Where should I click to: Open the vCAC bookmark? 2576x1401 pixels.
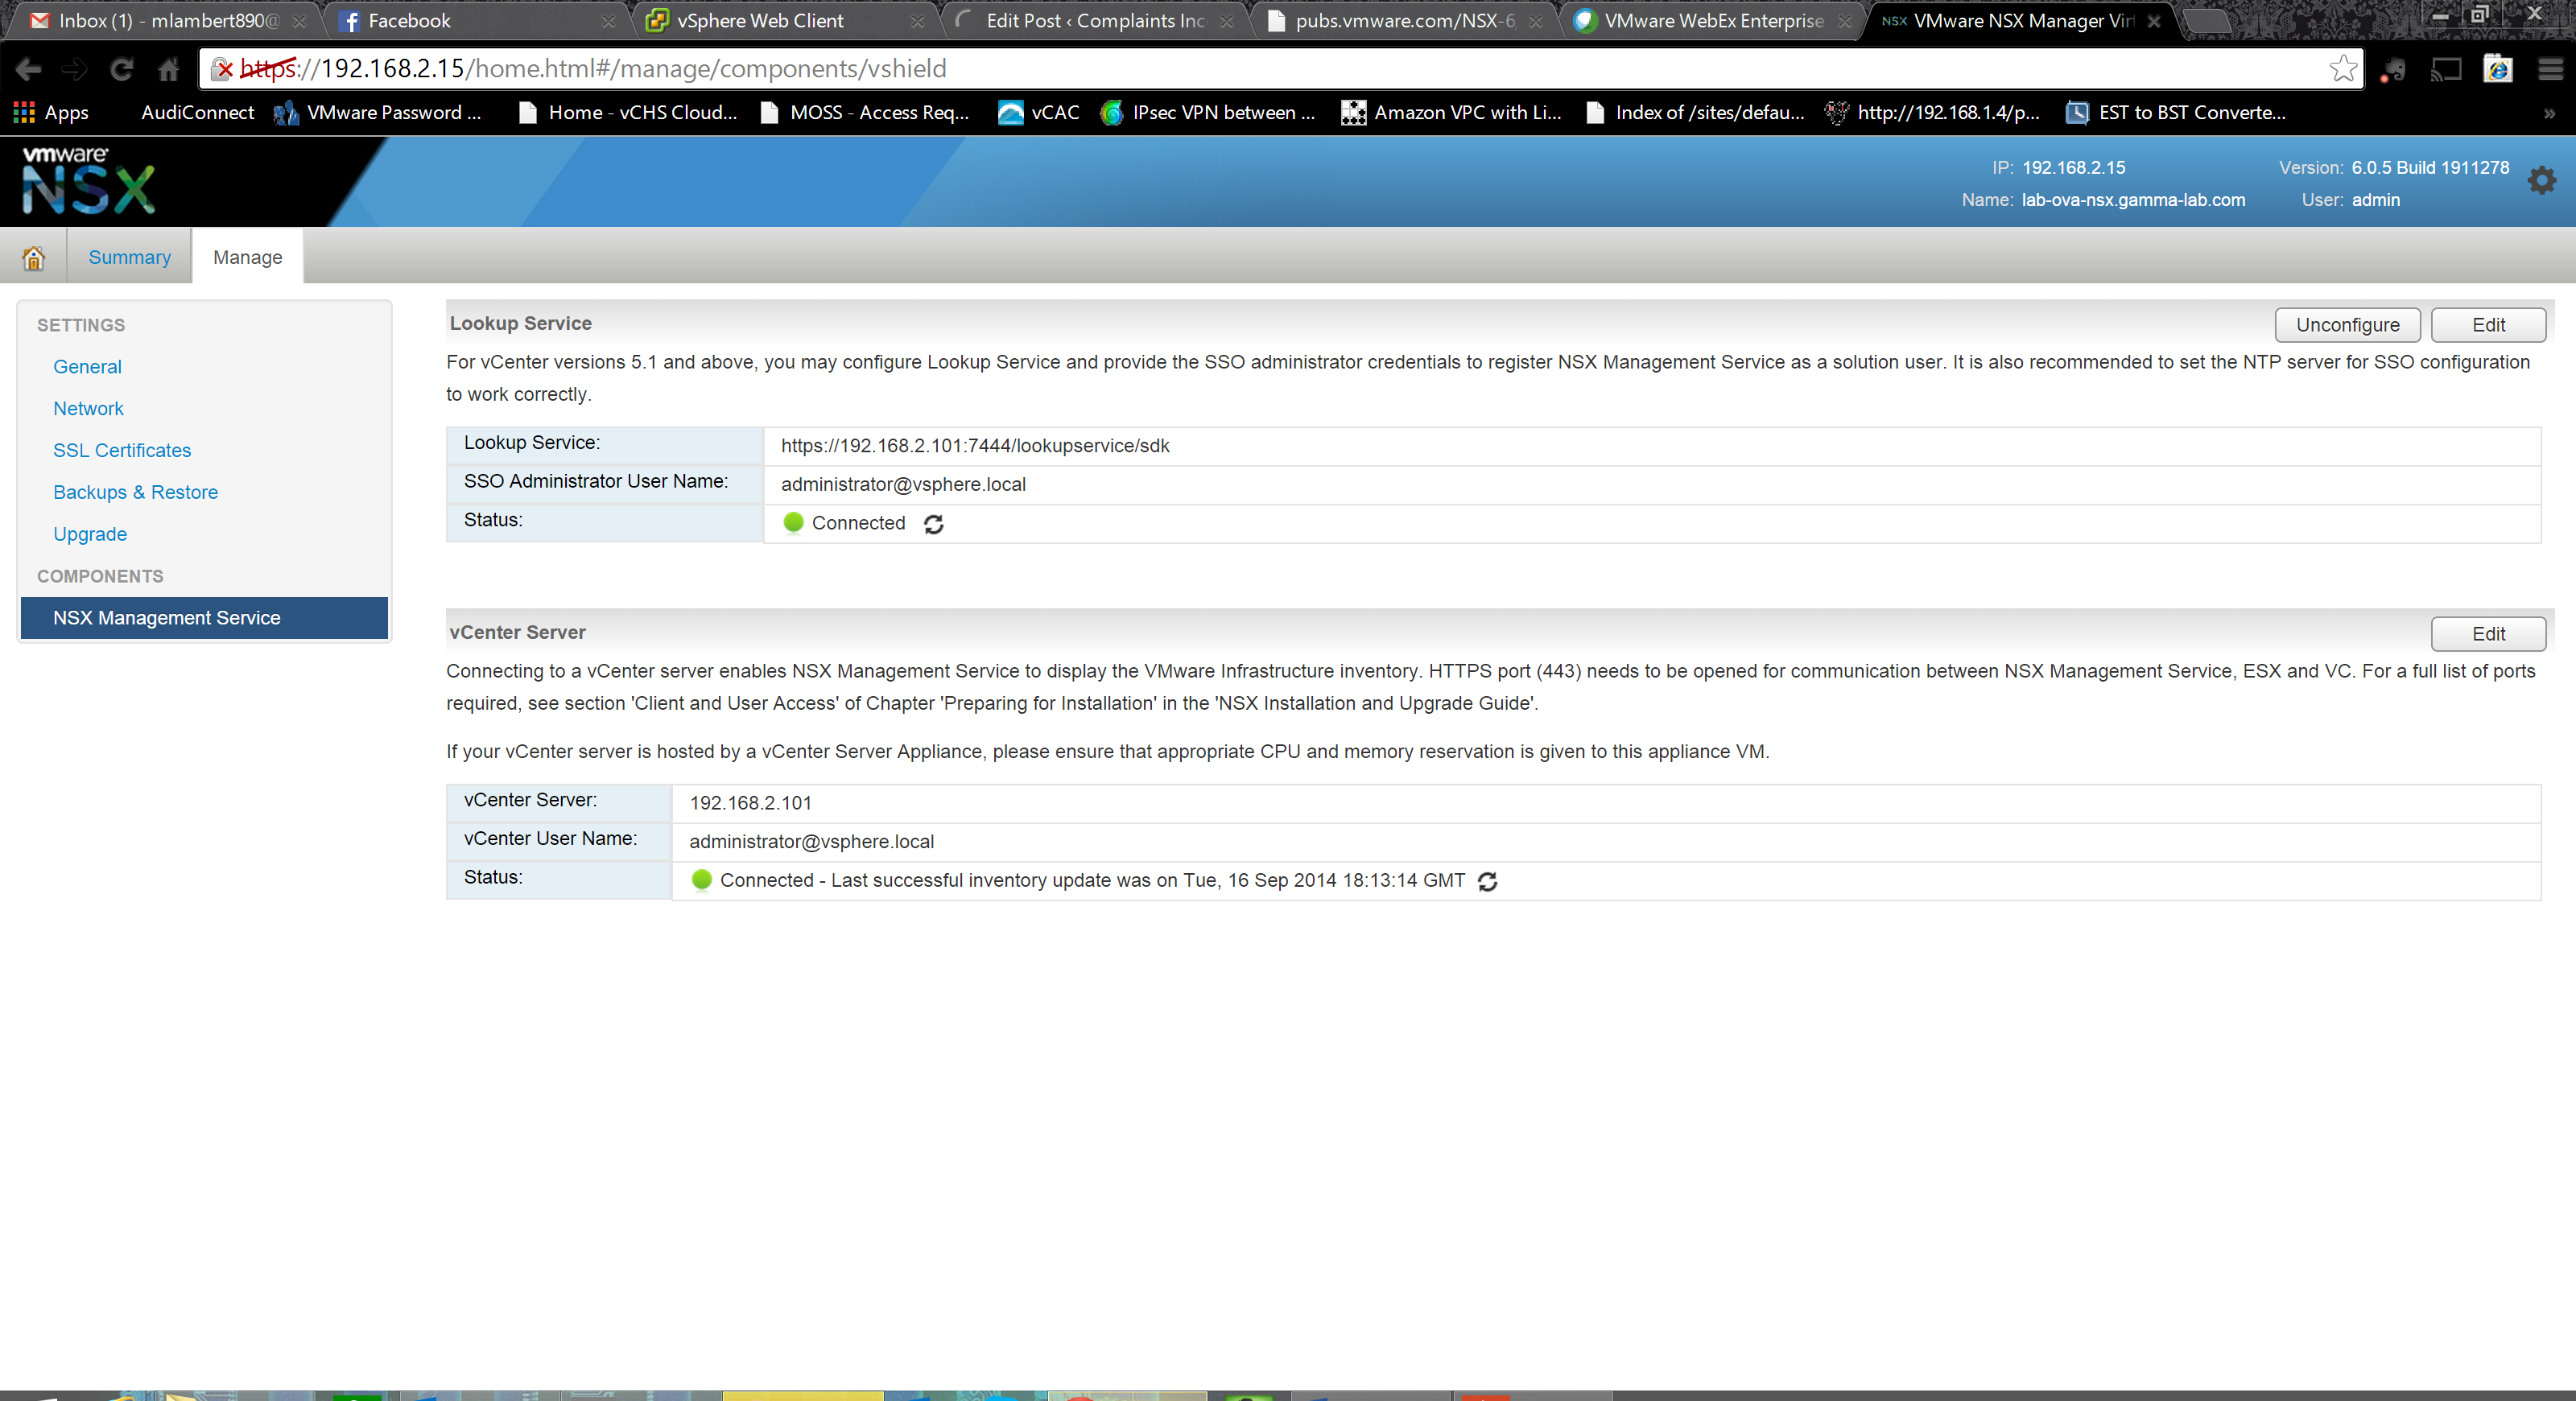(1039, 113)
